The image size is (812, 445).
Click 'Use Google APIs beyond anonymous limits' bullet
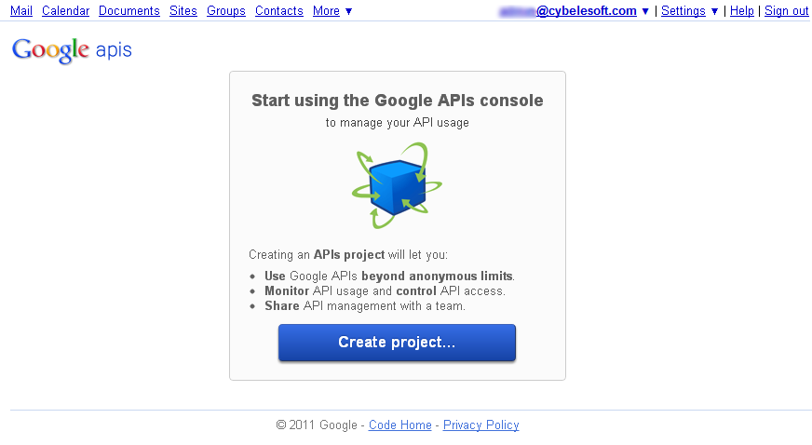coord(389,276)
